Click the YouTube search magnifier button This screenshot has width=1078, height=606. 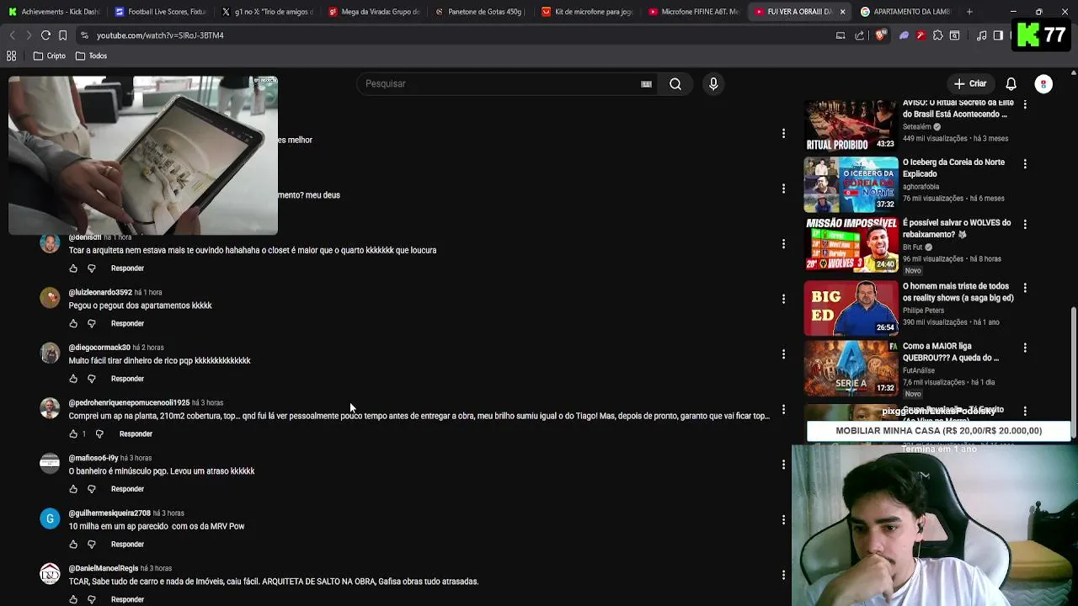tap(675, 84)
